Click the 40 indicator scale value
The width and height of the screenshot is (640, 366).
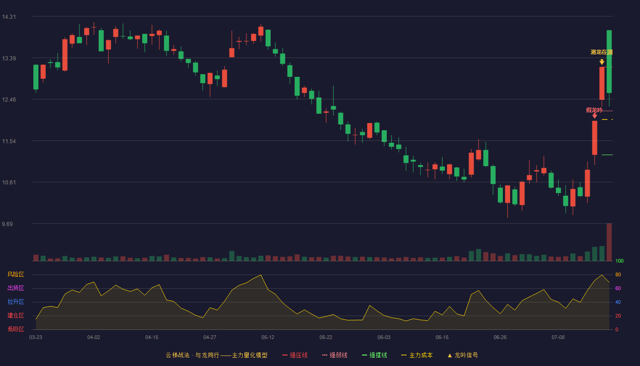pos(618,302)
